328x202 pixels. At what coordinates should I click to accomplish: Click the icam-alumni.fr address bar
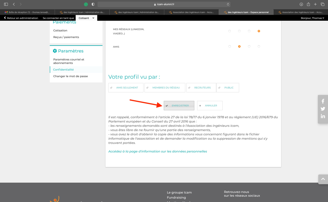(x=164, y=4)
